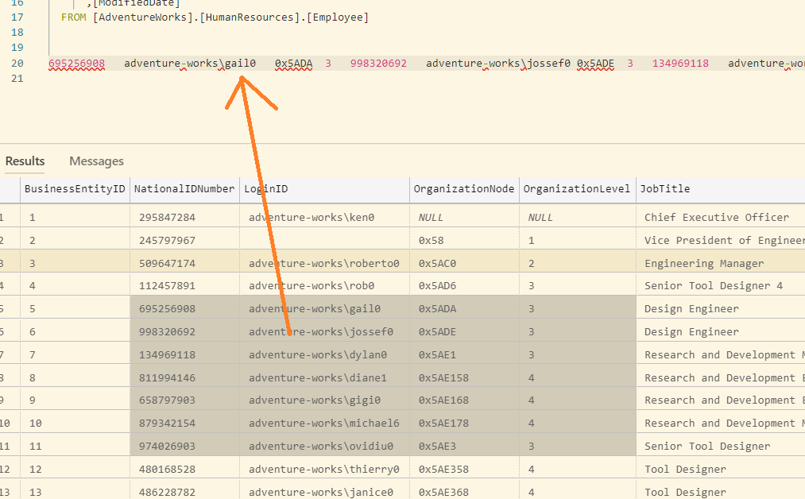Select login adventure-works\roberto0 cell
The height and width of the screenshot is (499, 805).
(x=324, y=263)
